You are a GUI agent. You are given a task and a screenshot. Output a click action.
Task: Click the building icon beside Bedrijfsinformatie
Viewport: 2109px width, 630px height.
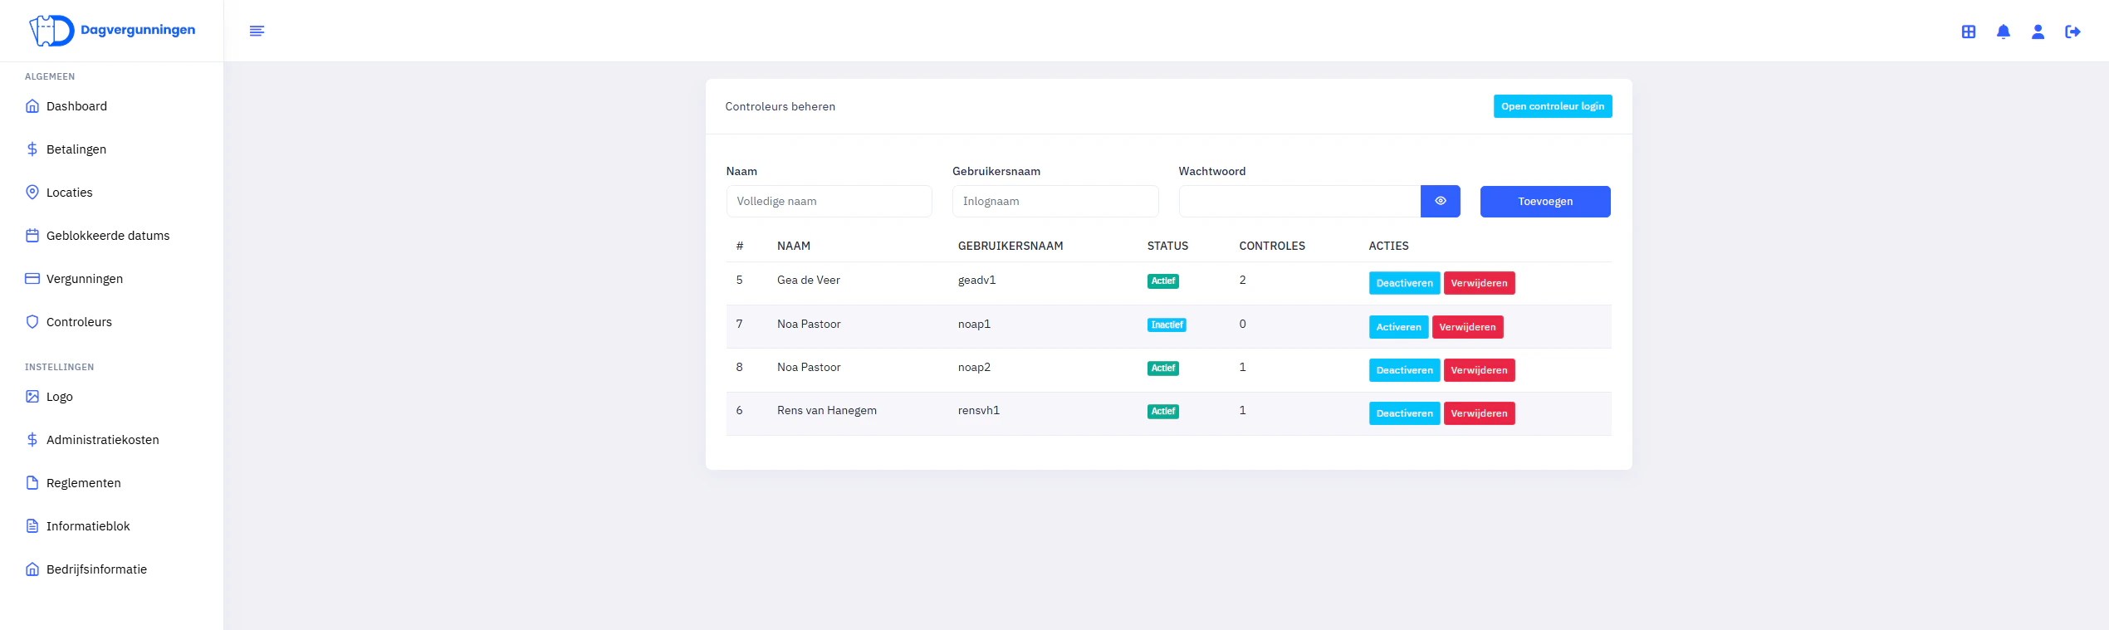point(32,569)
